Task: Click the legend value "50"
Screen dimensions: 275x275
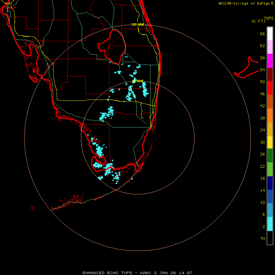Action: (x=262, y=82)
